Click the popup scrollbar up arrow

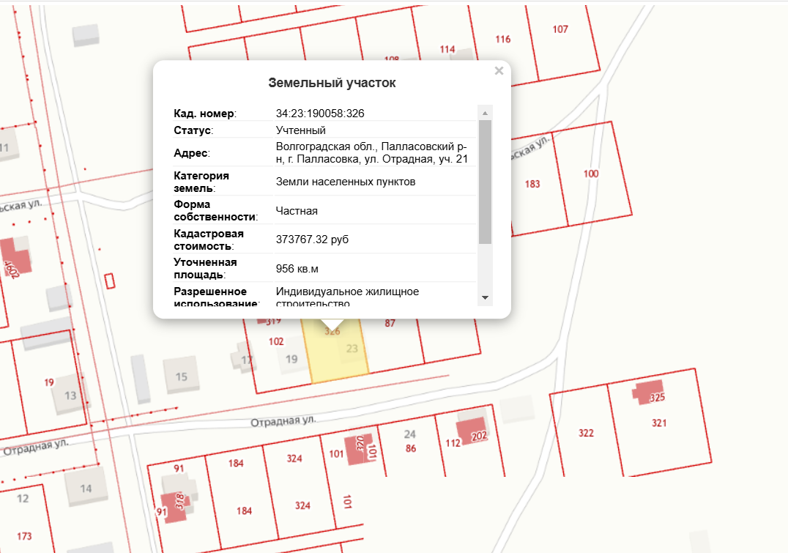coord(485,113)
